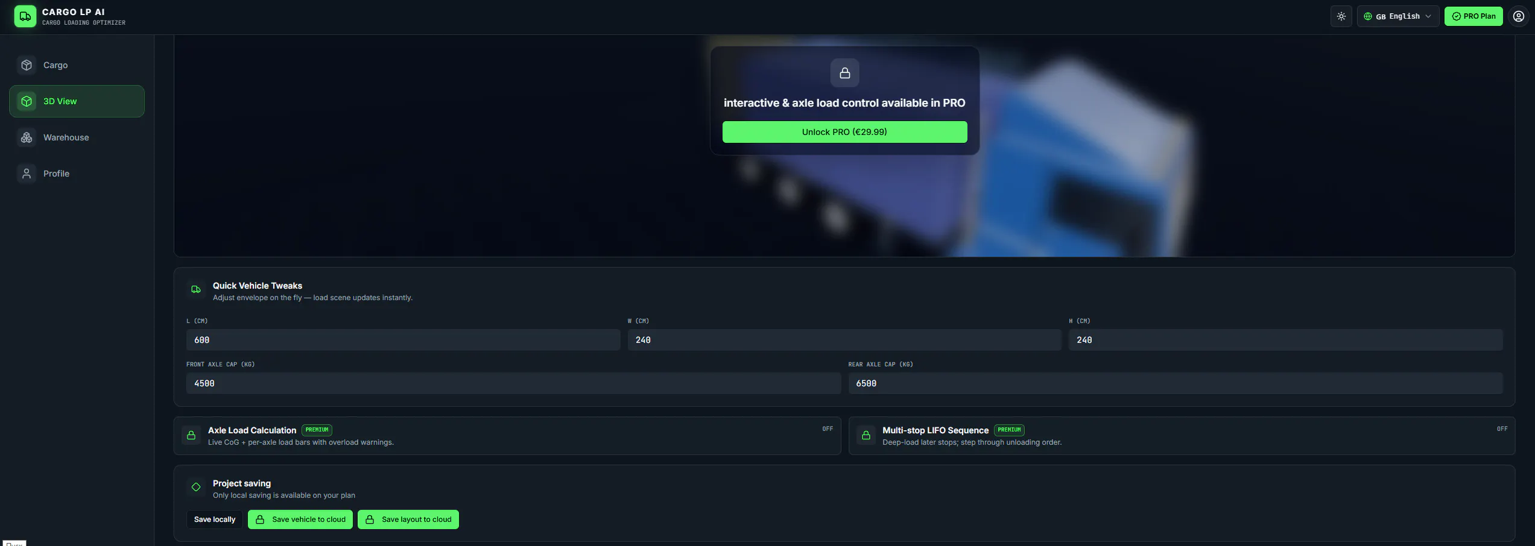Screen dimensions: 1535x546
Task: Click the Quick Vehicle Tweaks heading
Action: tap(258, 286)
